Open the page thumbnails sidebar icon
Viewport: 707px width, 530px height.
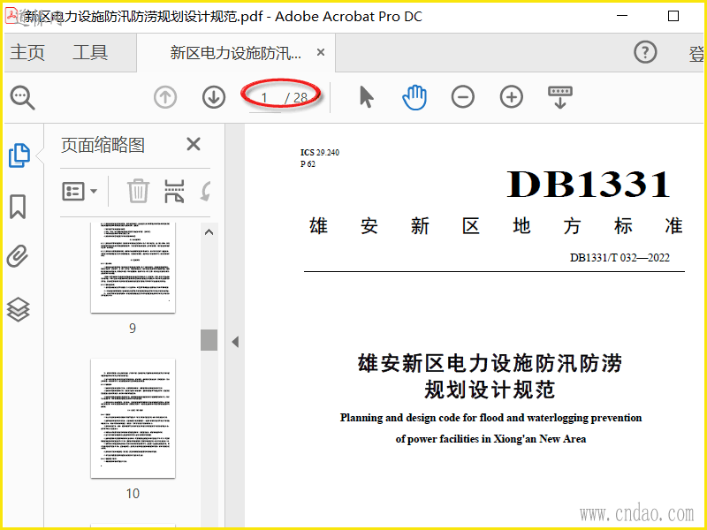pos(19,155)
